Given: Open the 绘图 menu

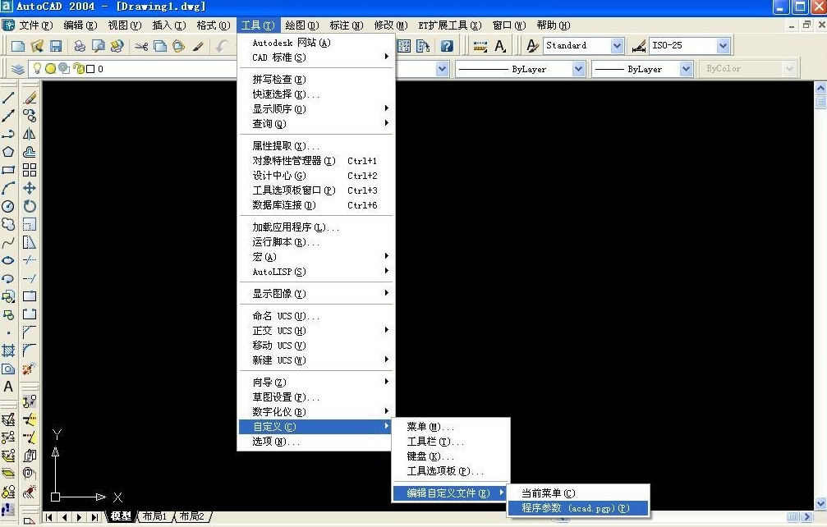Looking at the screenshot, I should (301, 25).
